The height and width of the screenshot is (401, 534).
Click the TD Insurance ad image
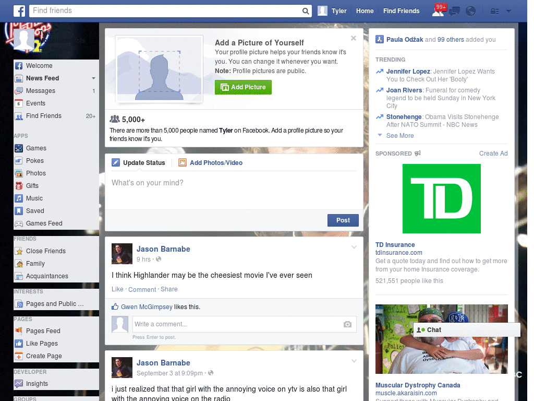coord(441,199)
